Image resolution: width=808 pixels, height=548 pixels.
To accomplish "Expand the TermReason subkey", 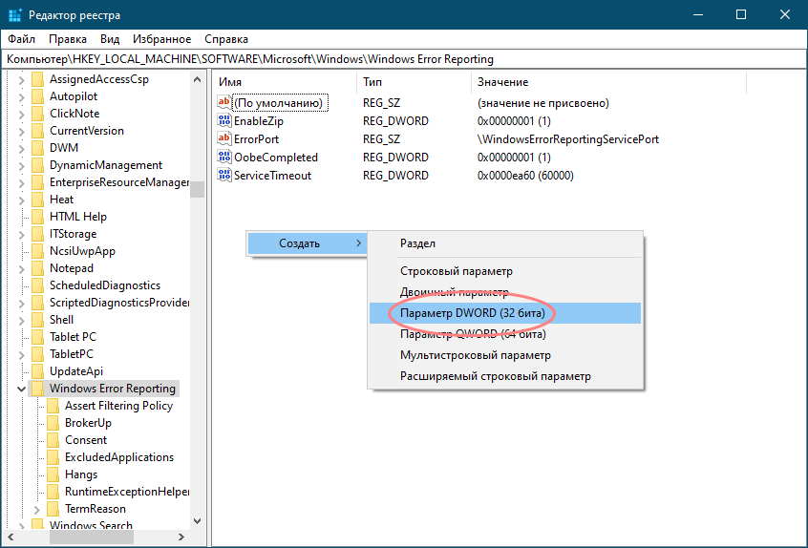I will [36, 509].
